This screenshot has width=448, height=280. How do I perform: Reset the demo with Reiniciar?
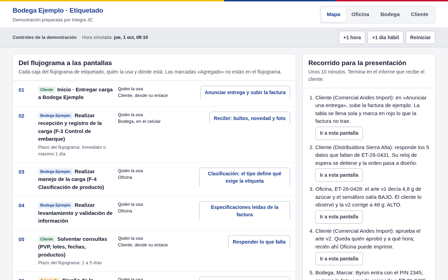tap(420, 37)
